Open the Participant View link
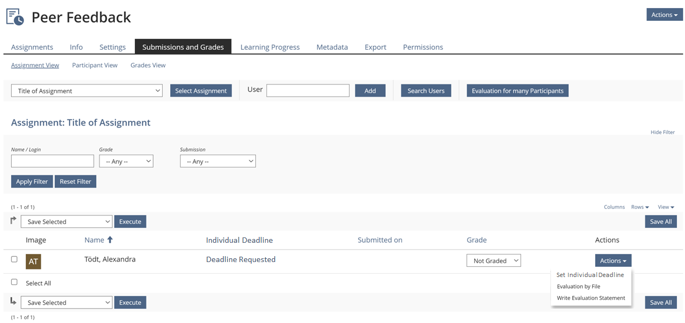This screenshot has width=685, height=323. point(95,65)
